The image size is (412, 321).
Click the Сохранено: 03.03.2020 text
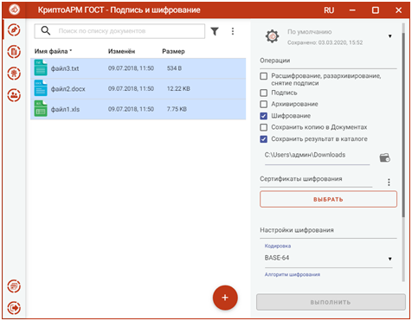coord(325,42)
